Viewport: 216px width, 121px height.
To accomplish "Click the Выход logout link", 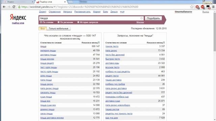I will (x=206, y=12).
